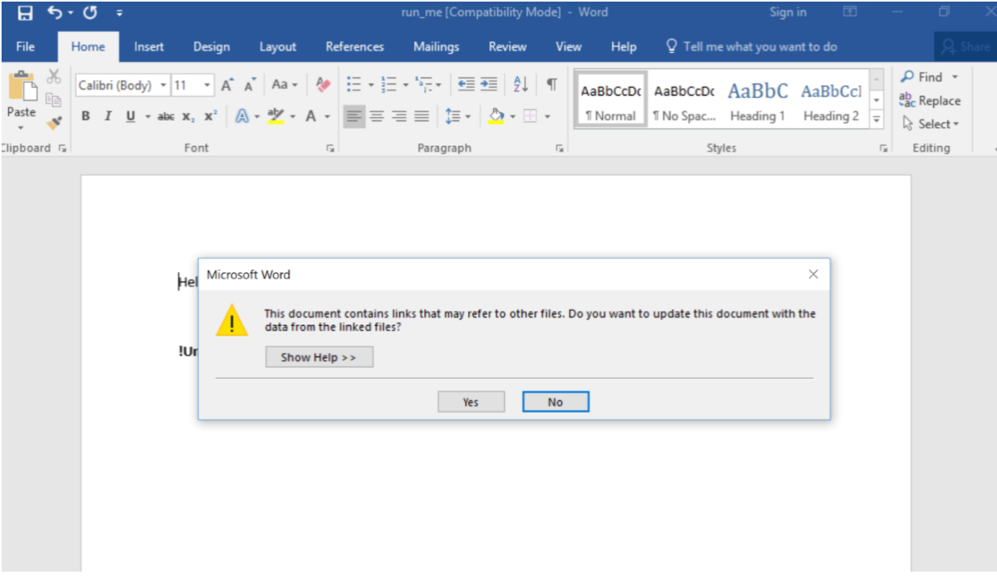The width and height of the screenshot is (997, 578).
Task: Click Yes to update linked data
Action: click(471, 401)
